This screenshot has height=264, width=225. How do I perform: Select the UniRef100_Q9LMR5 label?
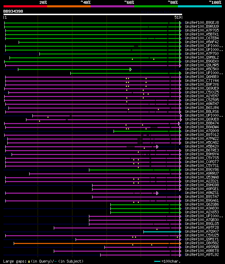[202, 65]
